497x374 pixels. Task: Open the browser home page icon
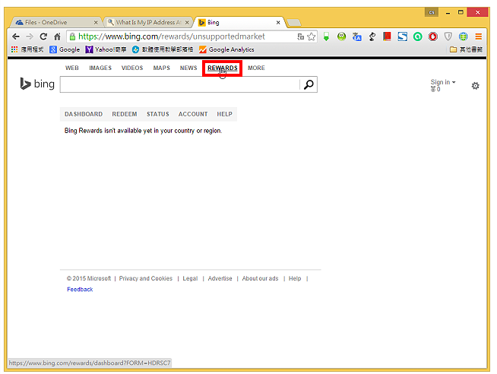[x=57, y=36]
